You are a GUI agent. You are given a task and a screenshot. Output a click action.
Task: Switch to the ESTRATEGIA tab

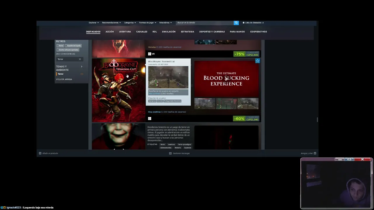tap(188, 32)
